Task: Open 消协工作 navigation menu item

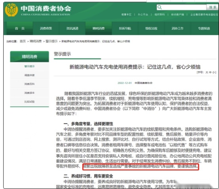Action: coord(177,28)
